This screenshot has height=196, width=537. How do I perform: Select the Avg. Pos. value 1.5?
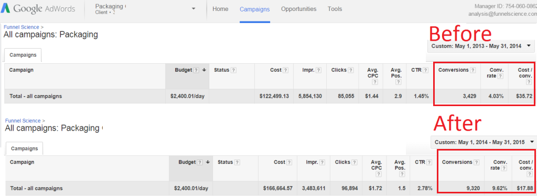coord(401,188)
